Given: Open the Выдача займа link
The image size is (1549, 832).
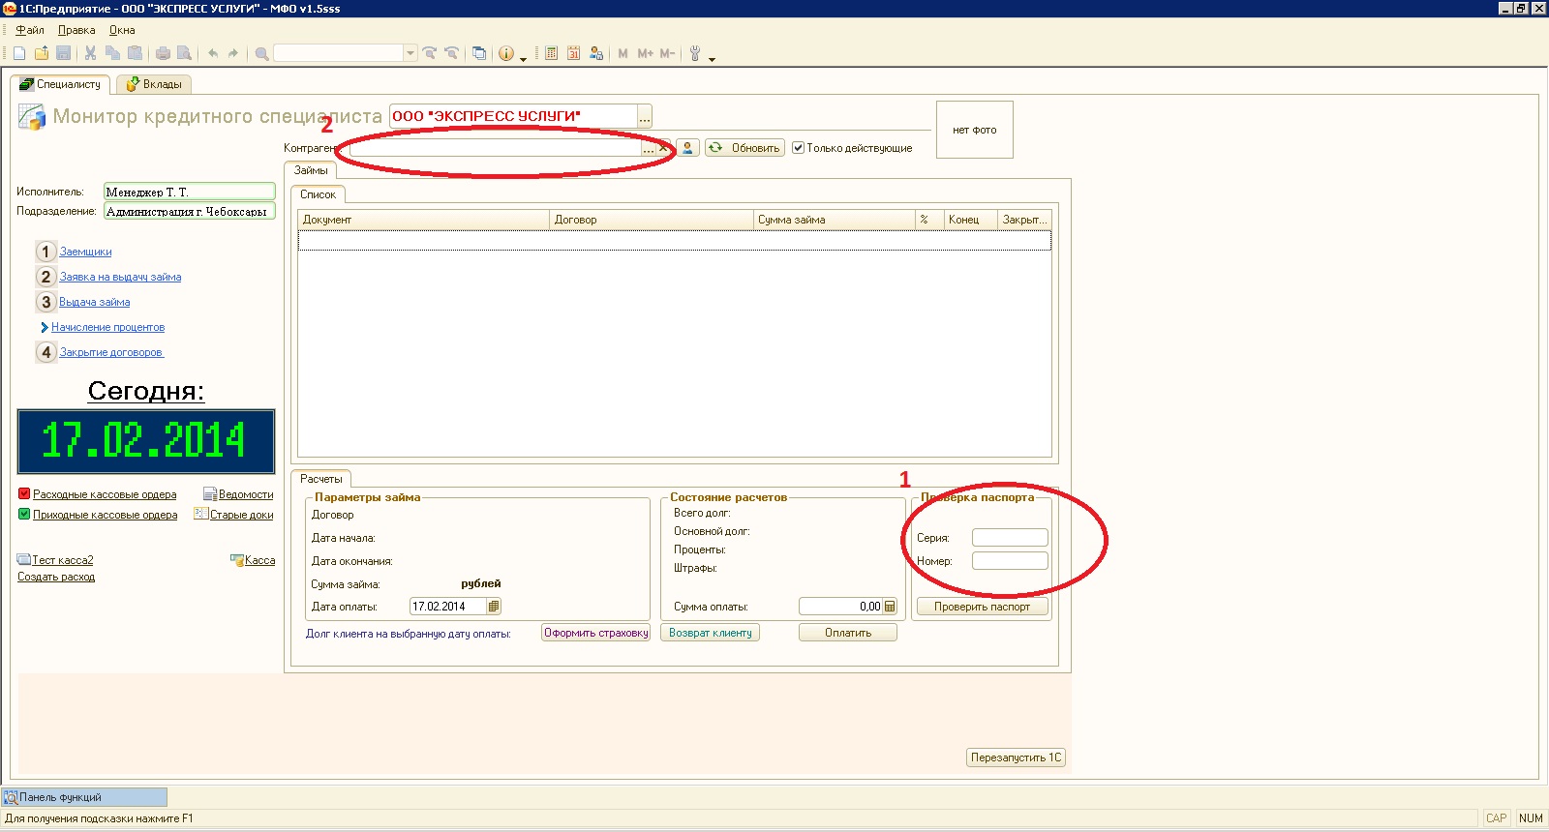Looking at the screenshot, I should coord(94,302).
